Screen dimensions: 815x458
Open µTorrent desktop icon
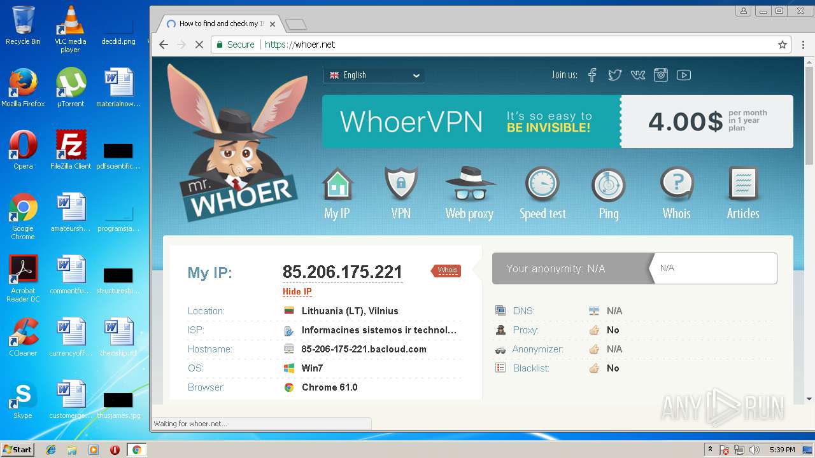click(70, 88)
